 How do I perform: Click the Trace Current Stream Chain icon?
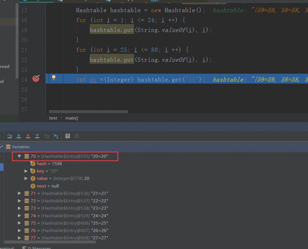coord(77,136)
